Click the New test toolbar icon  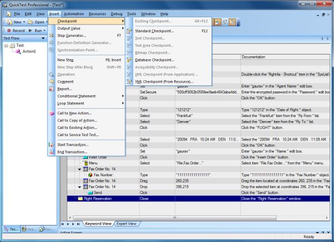click(x=9, y=22)
